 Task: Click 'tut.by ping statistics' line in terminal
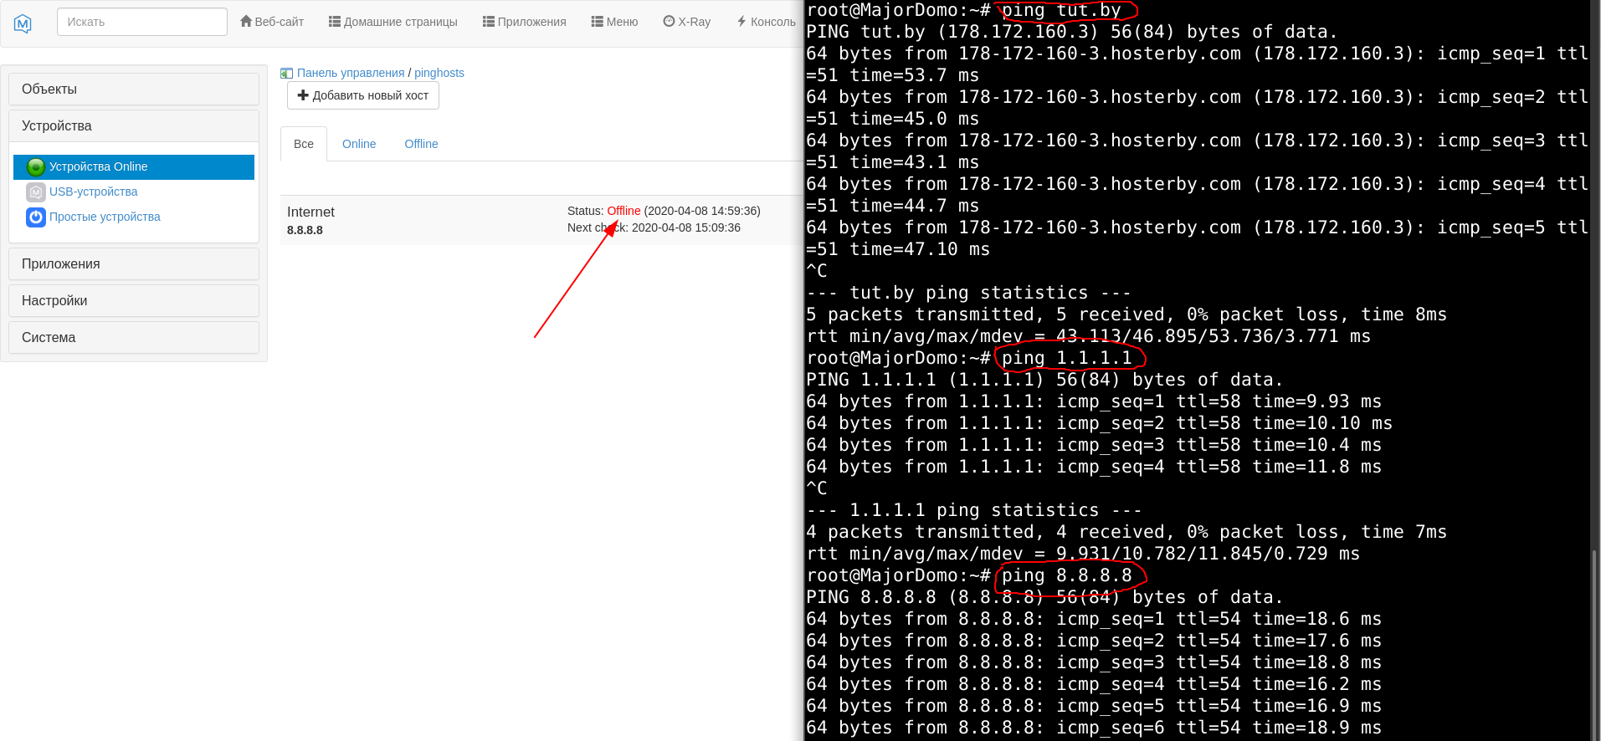[968, 293]
